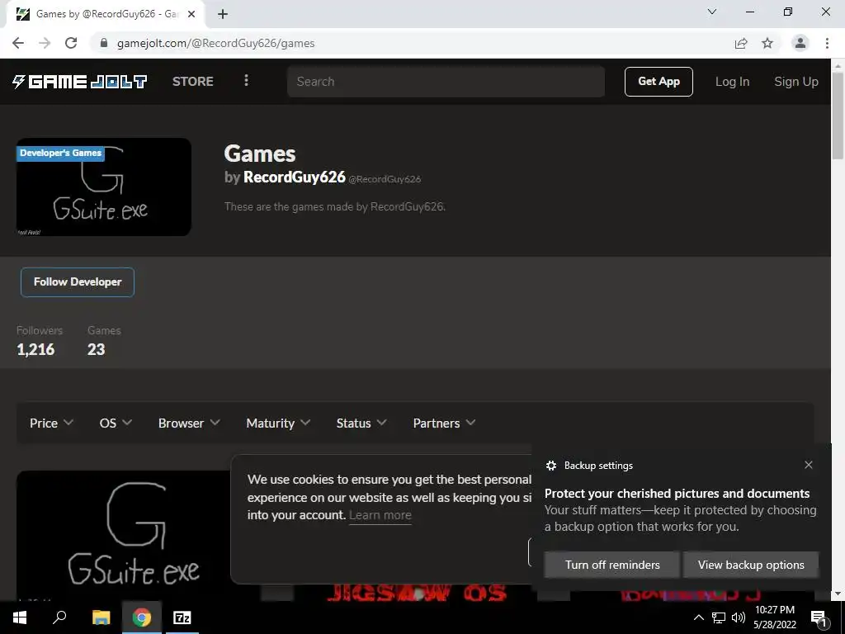Open a new browser tab
Viewport: 845px width, 634px height.
point(223,14)
